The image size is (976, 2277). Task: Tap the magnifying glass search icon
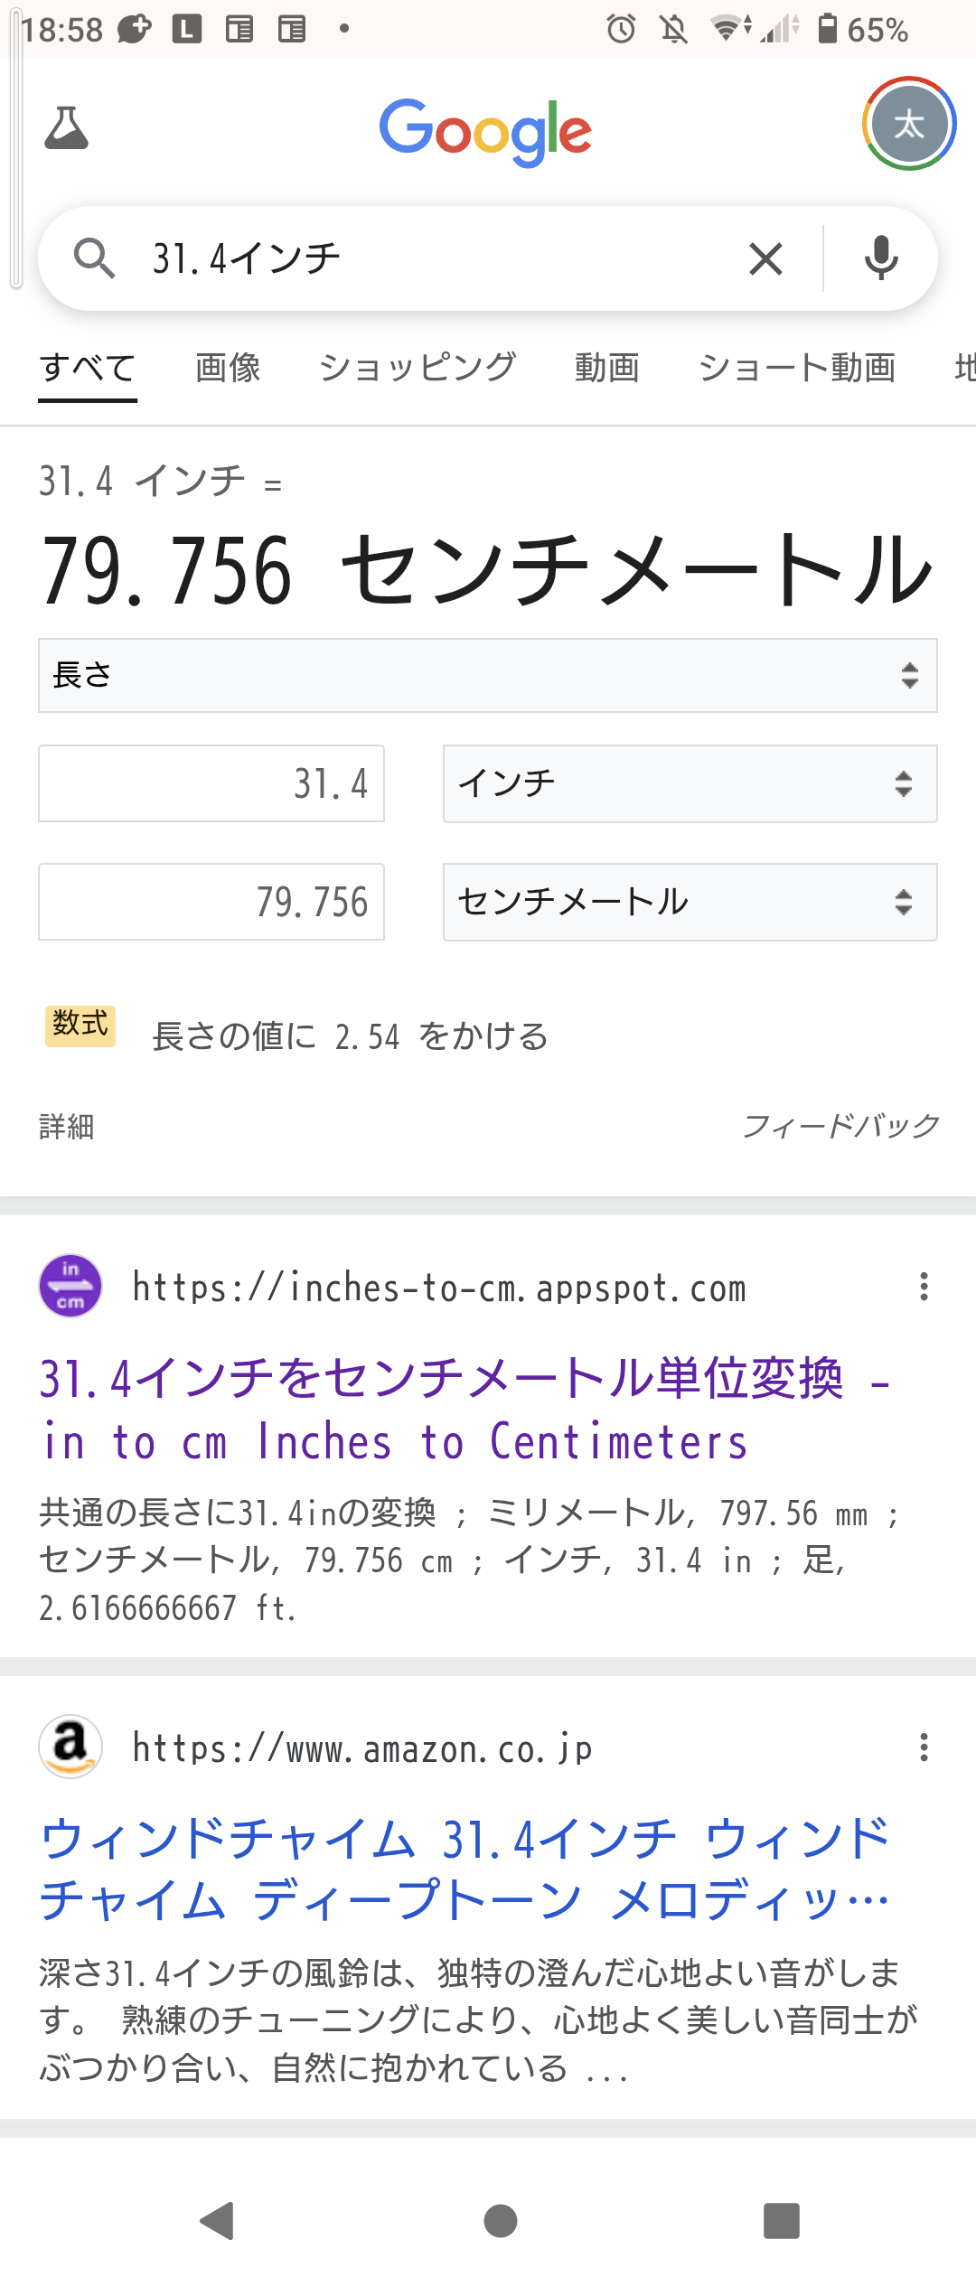pyautogui.click(x=94, y=258)
